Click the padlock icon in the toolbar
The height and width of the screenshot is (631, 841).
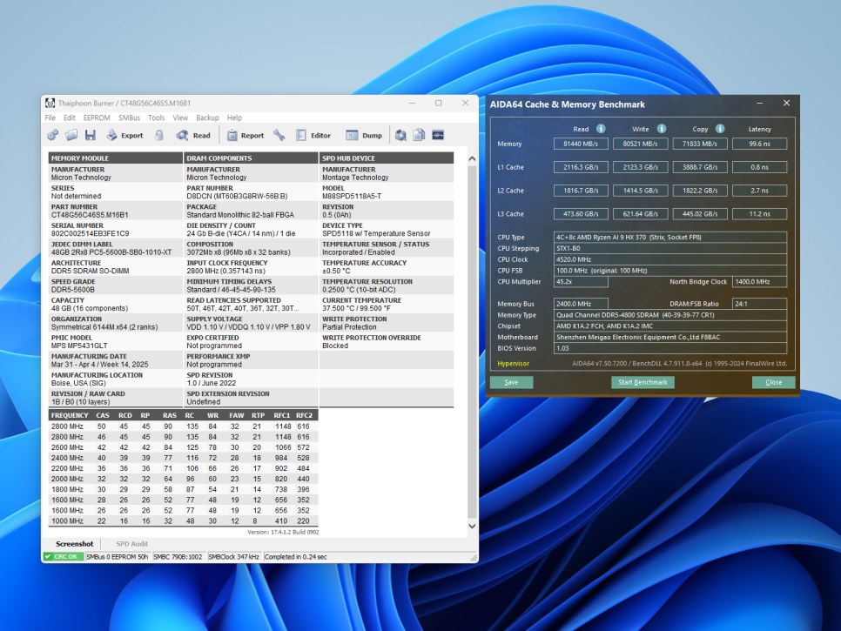pos(159,135)
